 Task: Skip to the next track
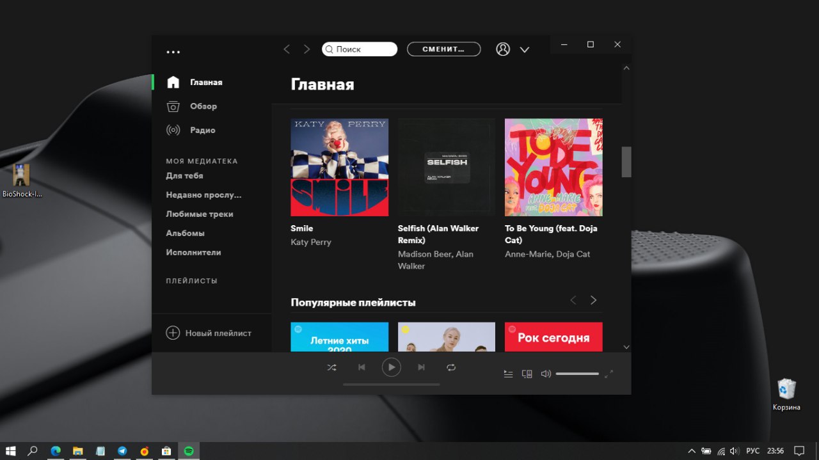[421, 367]
